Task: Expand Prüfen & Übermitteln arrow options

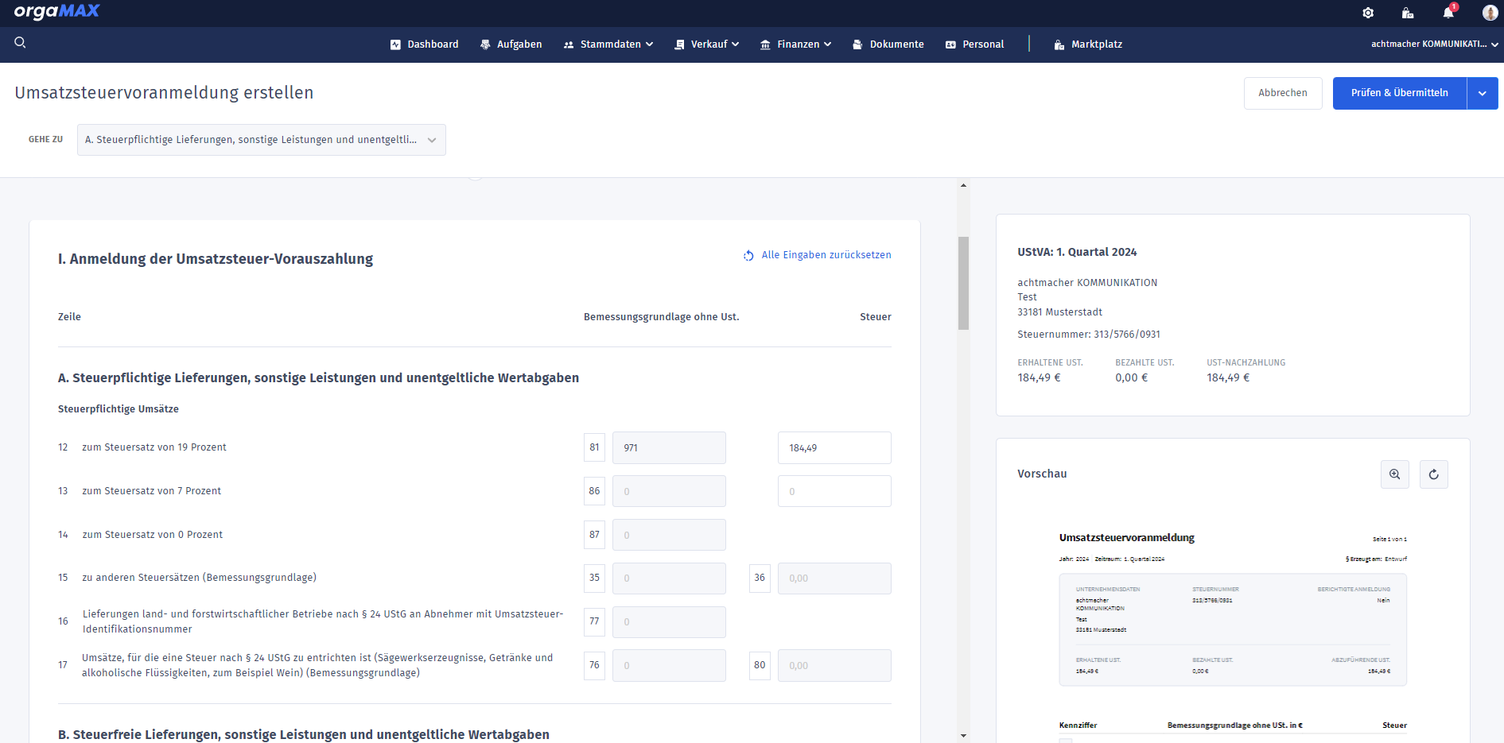Action: click(x=1482, y=93)
